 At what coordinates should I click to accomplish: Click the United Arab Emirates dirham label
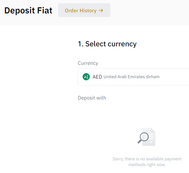coord(132,77)
